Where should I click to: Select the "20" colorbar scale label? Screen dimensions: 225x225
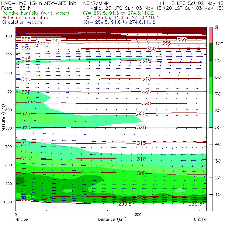coord(218,178)
